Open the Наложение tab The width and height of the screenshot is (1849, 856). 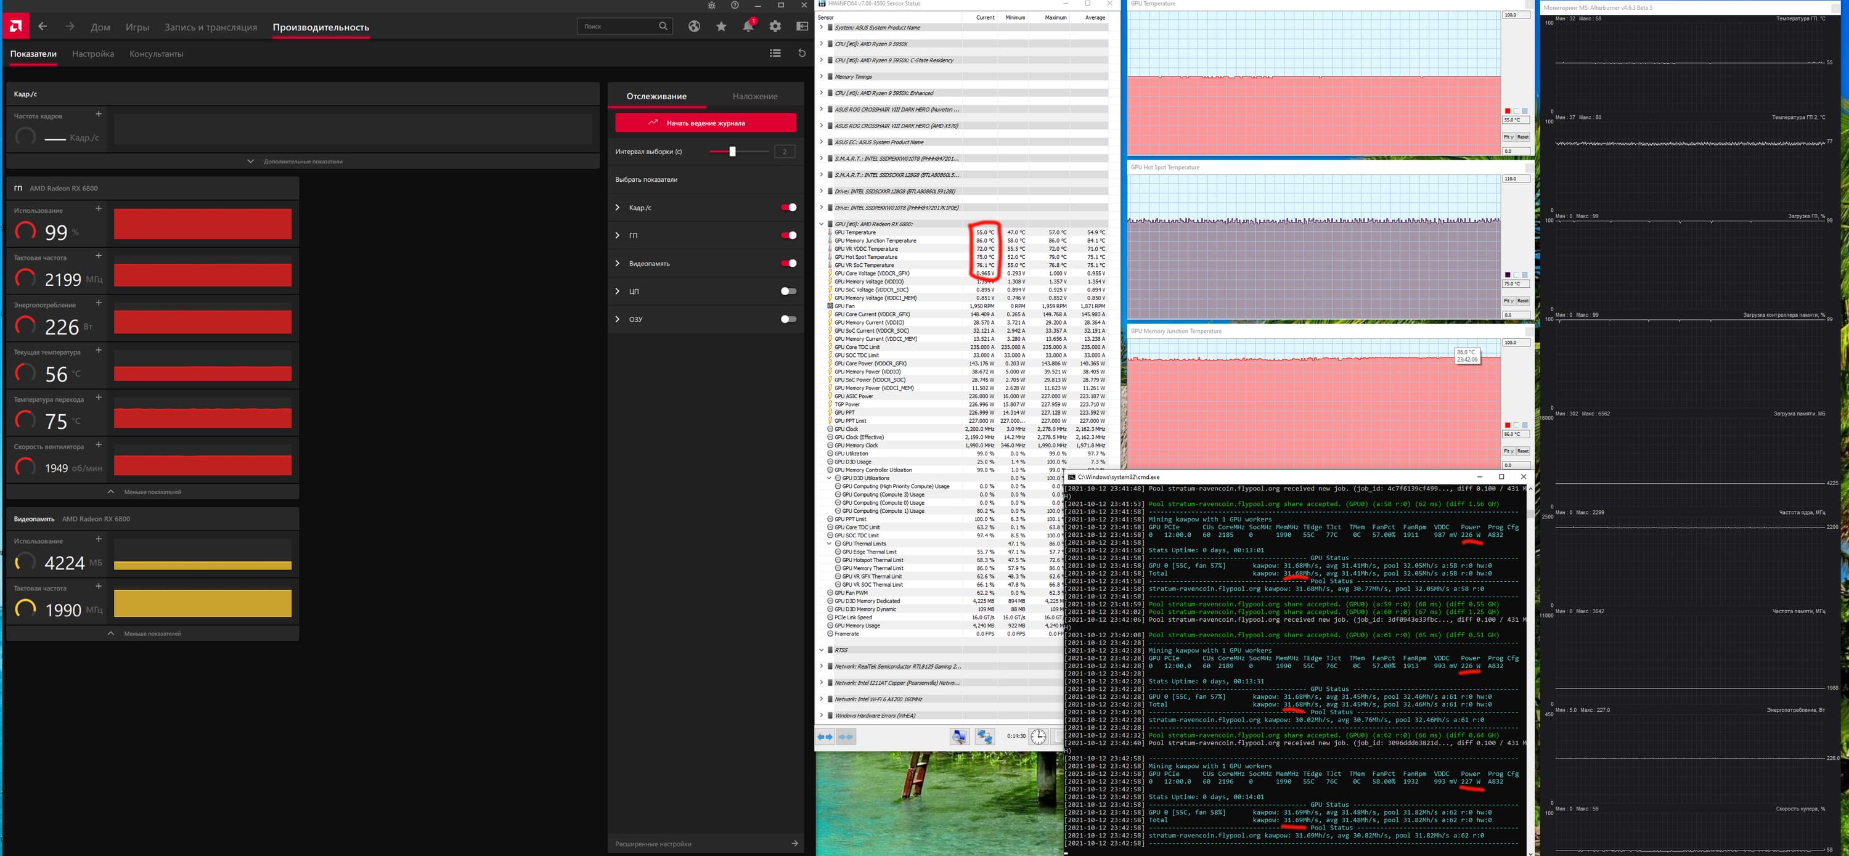[754, 96]
